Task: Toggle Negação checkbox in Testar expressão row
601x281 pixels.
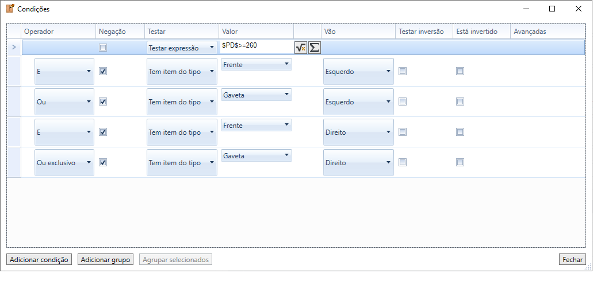Action: (x=103, y=48)
